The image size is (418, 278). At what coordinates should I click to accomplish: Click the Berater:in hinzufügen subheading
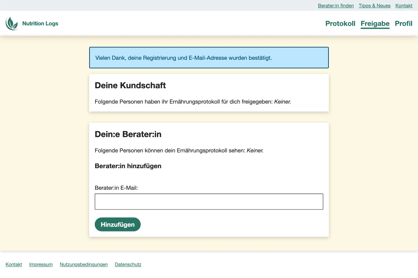(x=128, y=166)
